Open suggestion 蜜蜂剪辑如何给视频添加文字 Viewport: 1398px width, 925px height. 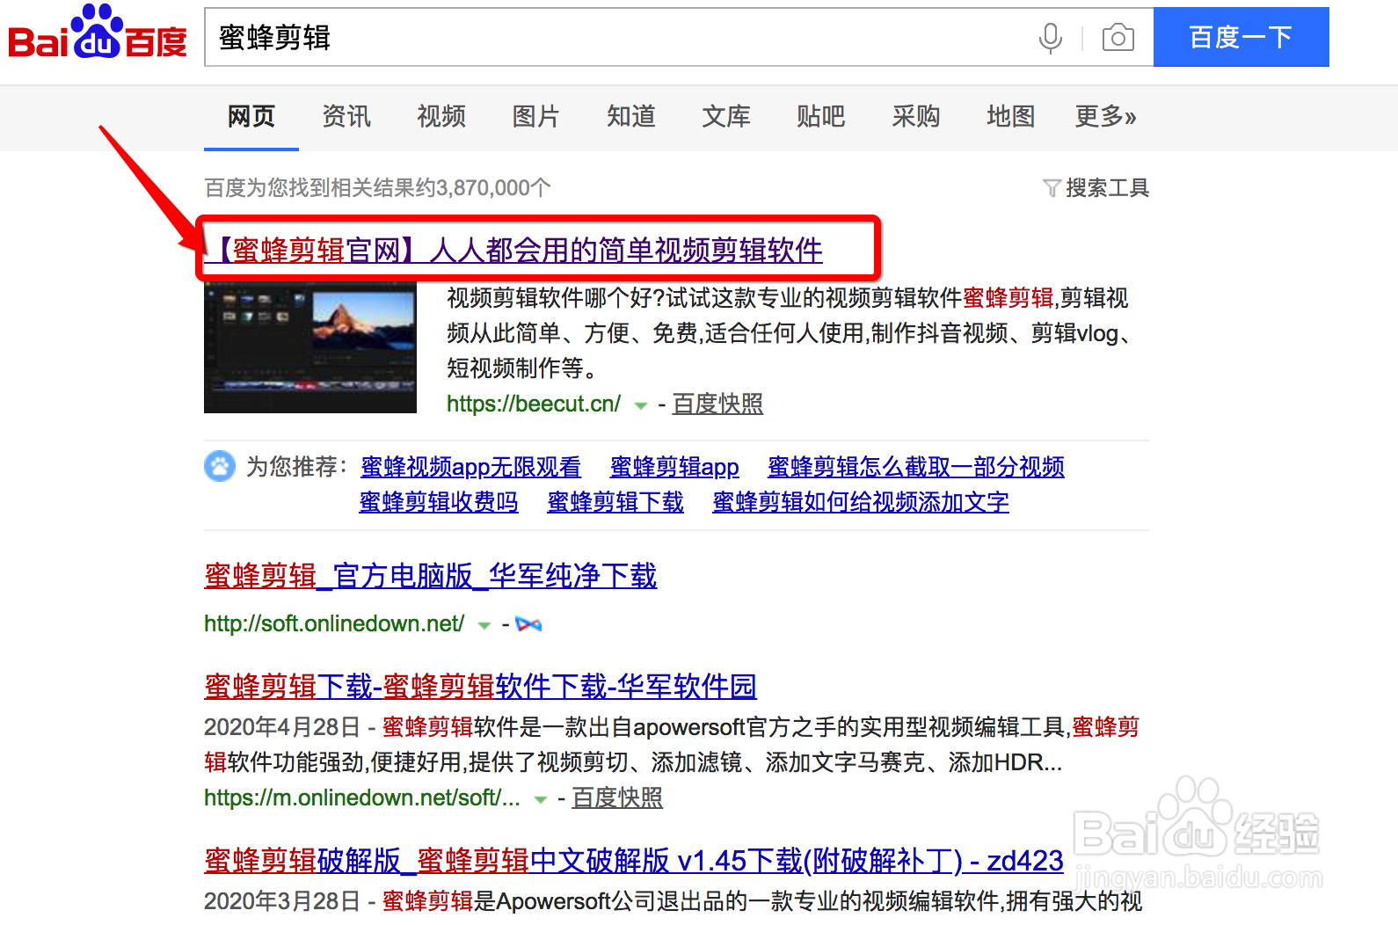click(861, 502)
